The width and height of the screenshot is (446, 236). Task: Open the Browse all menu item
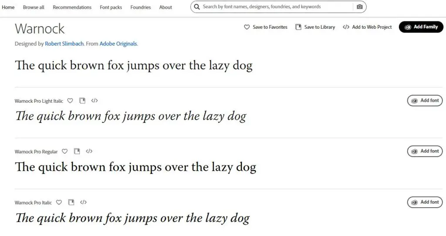34,7
